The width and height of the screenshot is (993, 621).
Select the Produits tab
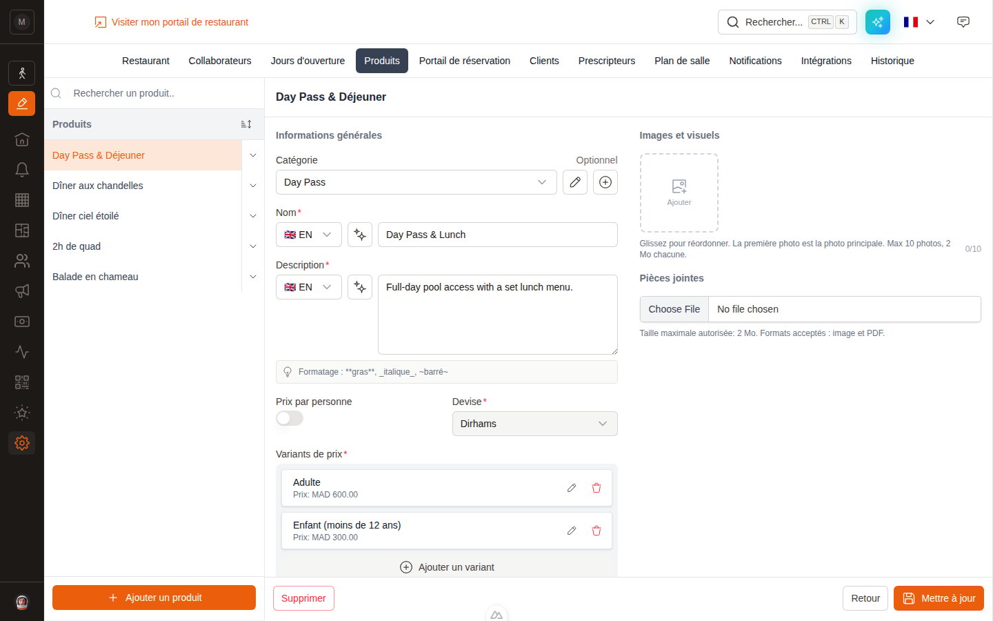(x=382, y=61)
